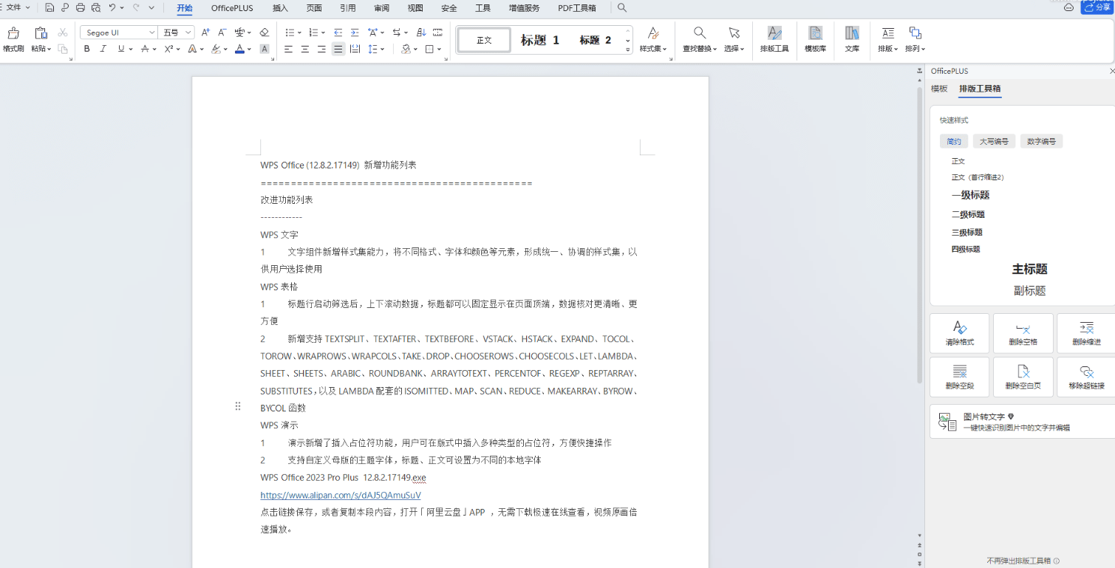This screenshot has height=568, width=1115.
Task: Select the Format Painter (格式刷) tool
Action: click(13, 39)
